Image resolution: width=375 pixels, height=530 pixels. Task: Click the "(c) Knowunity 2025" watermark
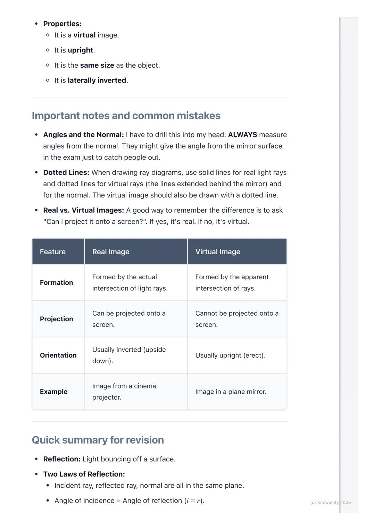click(330, 502)
